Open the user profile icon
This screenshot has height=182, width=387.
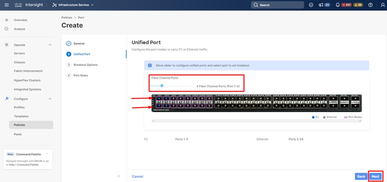[383, 5]
